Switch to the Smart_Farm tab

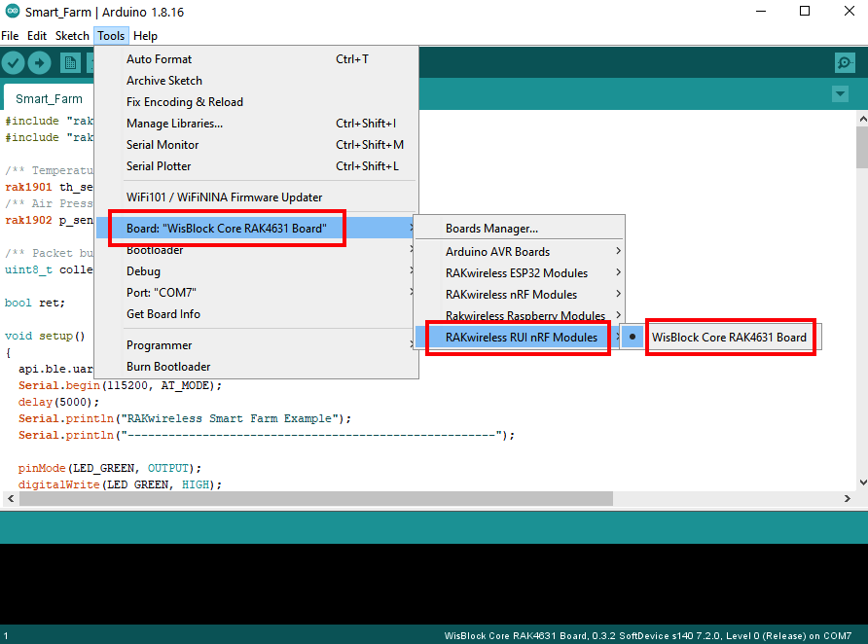pos(49,98)
